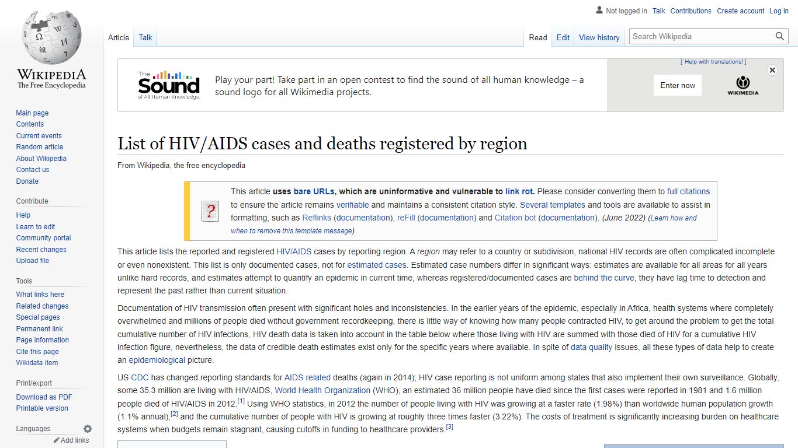Open What links here

point(40,295)
